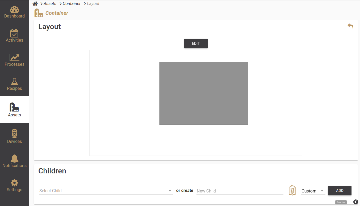Screen dimensions: 360x206
Task: Click the wheat grain icon beside New Child
Action: coord(292,190)
